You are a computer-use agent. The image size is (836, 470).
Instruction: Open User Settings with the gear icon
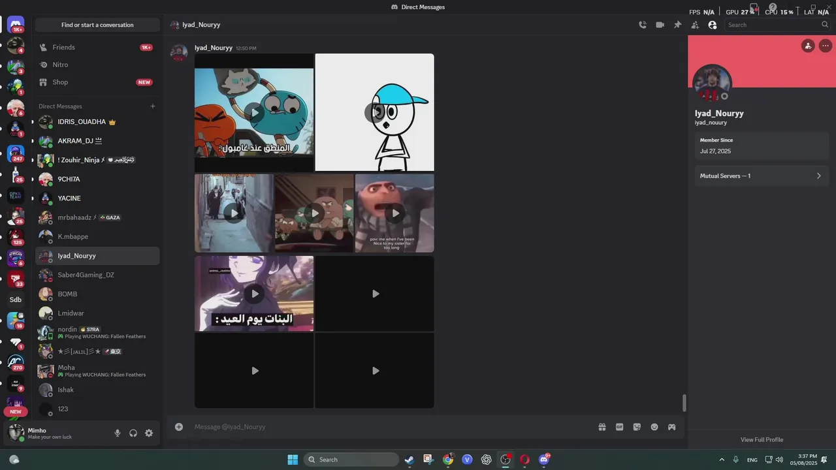[x=149, y=433]
